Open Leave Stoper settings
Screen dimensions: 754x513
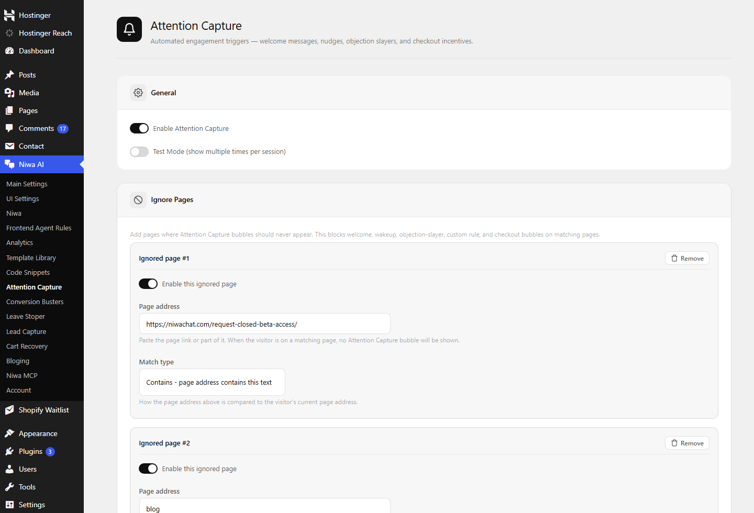(26, 317)
